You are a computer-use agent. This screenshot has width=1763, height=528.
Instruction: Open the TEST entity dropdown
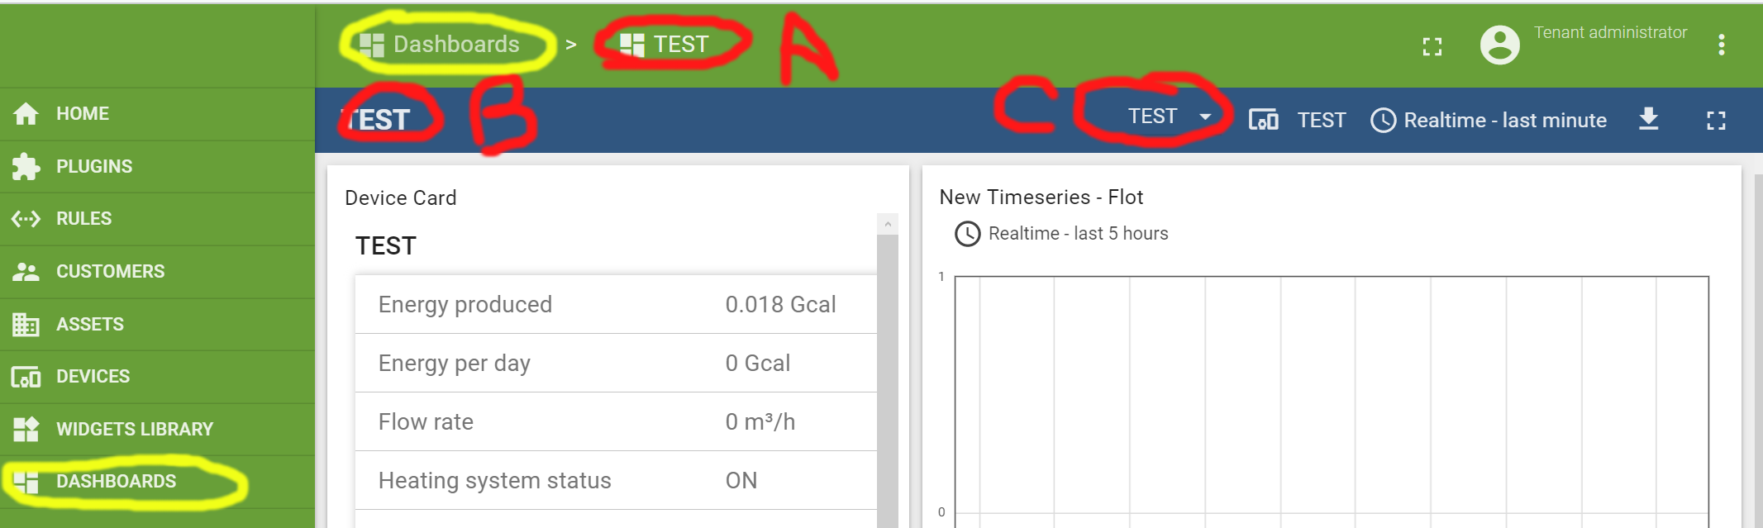(x=1165, y=117)
